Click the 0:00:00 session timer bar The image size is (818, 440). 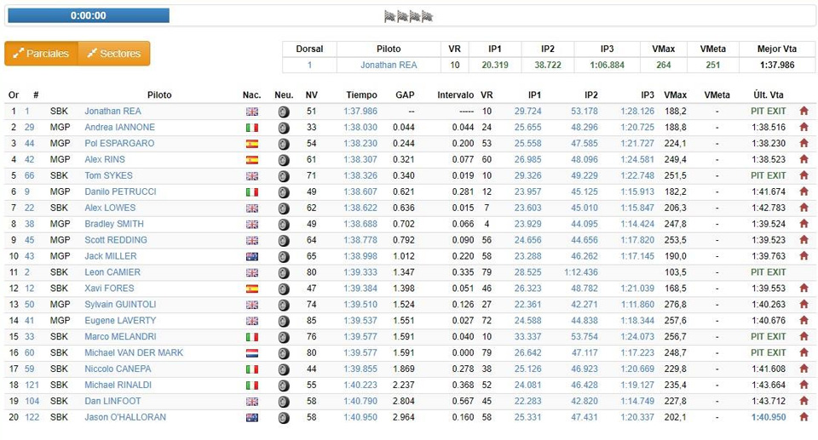pos(89,15)
